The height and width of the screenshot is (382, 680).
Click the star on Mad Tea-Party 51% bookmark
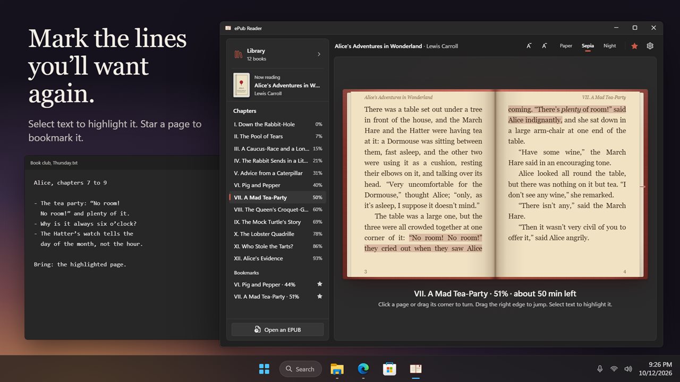tap(319, 297)
